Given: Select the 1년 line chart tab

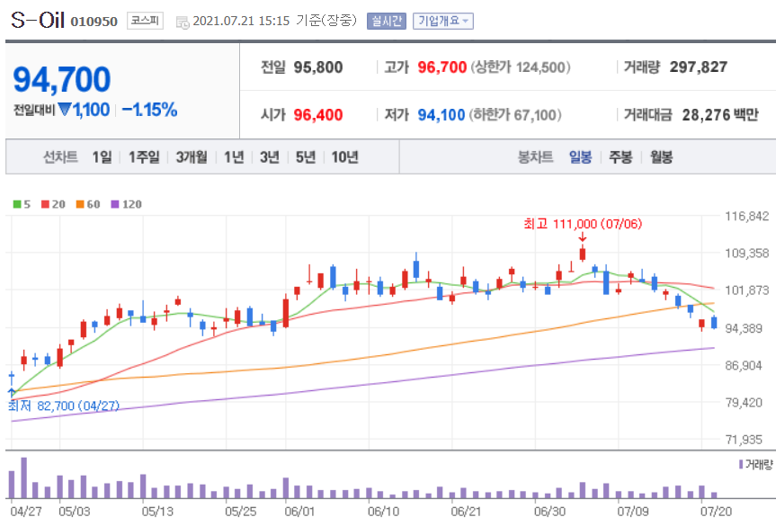Looking at the screenshot, I should (x=234, y=157).
